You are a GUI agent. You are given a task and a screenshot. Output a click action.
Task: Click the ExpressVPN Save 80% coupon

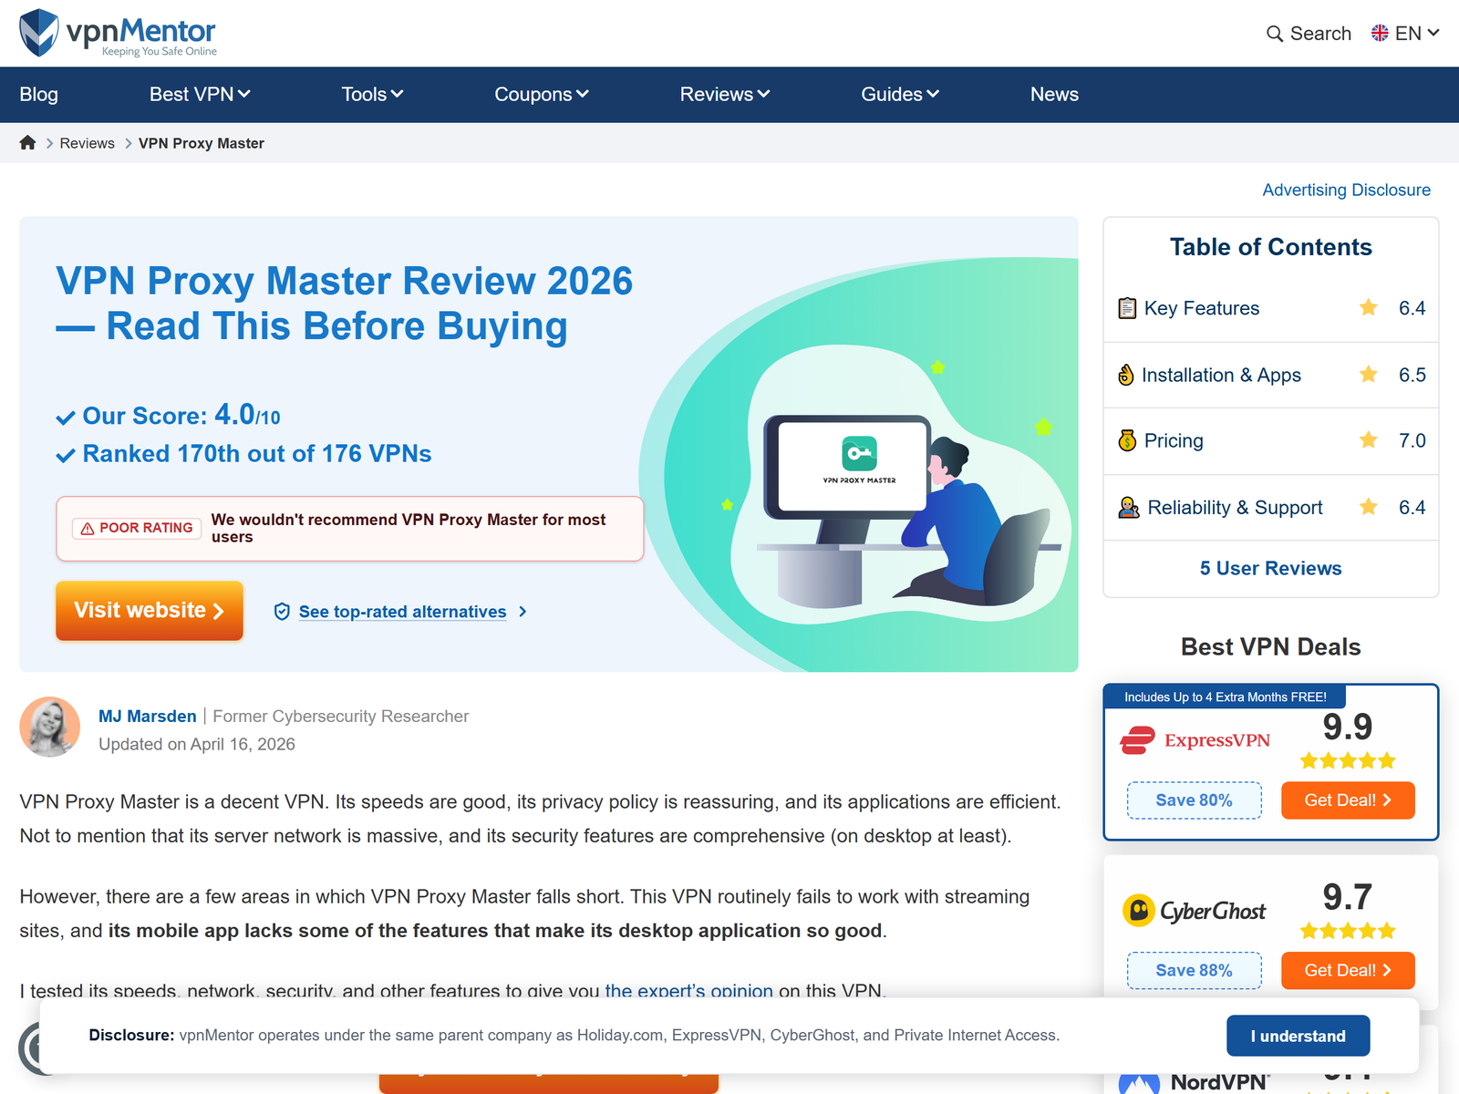click(1194, 800)
